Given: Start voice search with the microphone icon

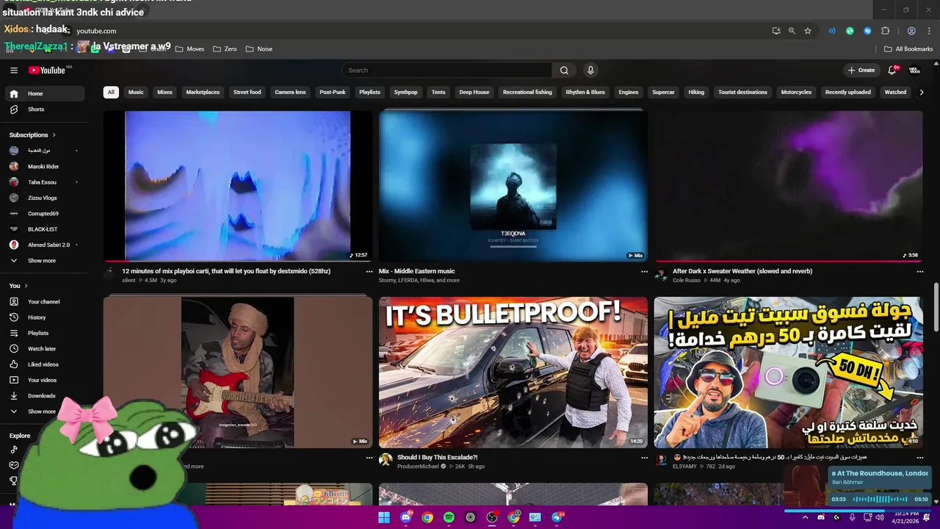Looking at the screenshot, I should (590, 71).
